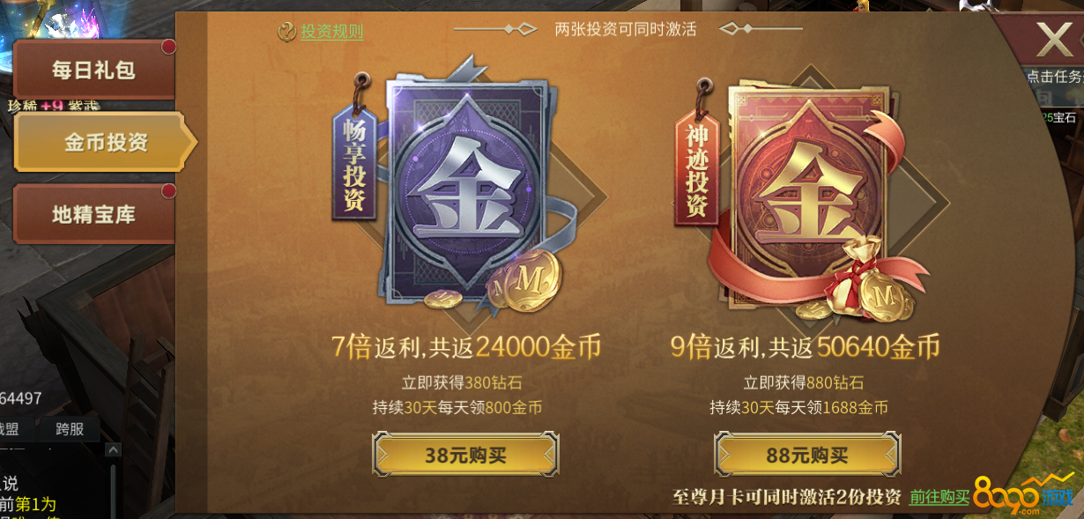Click the red notification dot on 每日礼包

[x=168, y=46]
